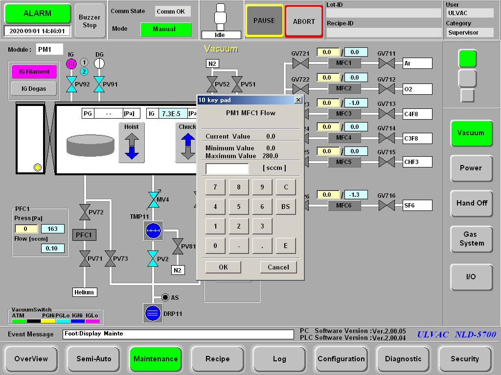Go to the Diagnostic tab

tap(403, 359)
